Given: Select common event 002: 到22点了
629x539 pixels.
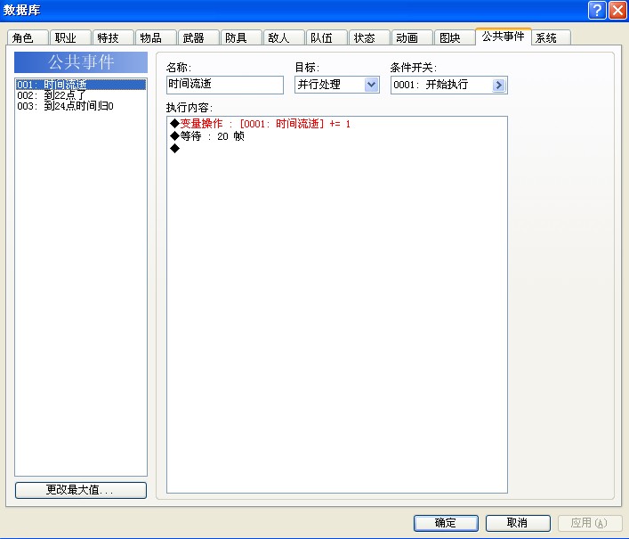Looking at the screenshot, I should pyautogui.click(x=81, y=95).
